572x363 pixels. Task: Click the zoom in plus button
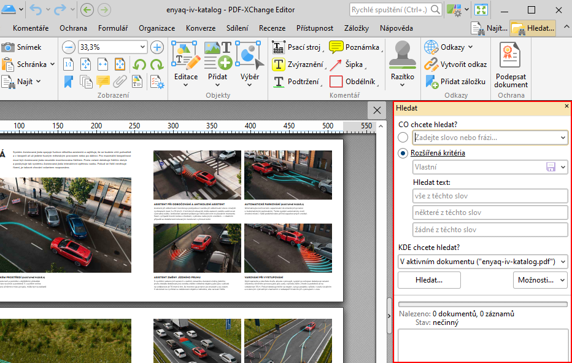(157, 47)
